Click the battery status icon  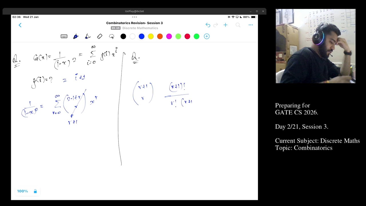click(253, 17)
